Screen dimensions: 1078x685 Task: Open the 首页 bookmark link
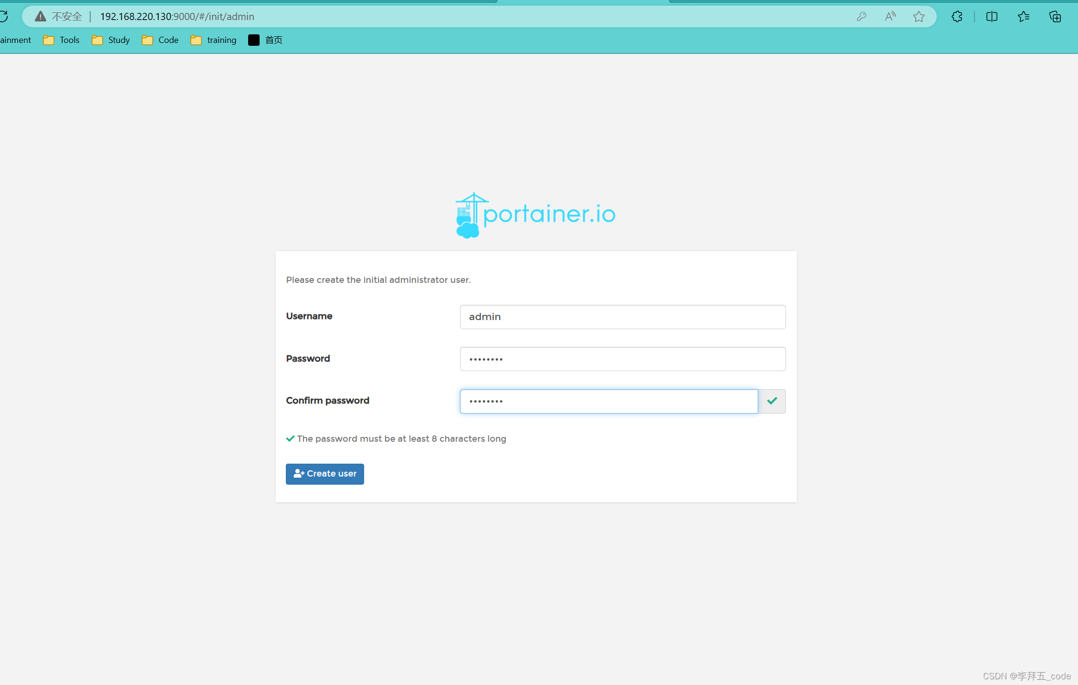pyautogui.click(x=266, y=40)
